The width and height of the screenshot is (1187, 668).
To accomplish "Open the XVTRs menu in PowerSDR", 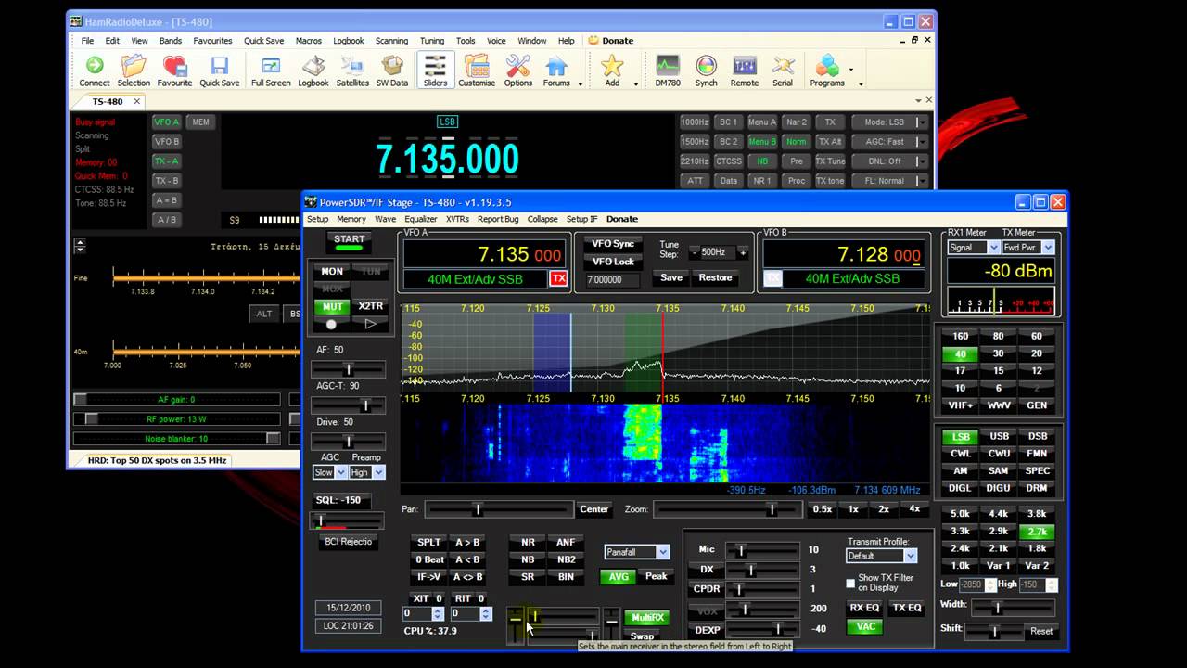I will (457, 219).
